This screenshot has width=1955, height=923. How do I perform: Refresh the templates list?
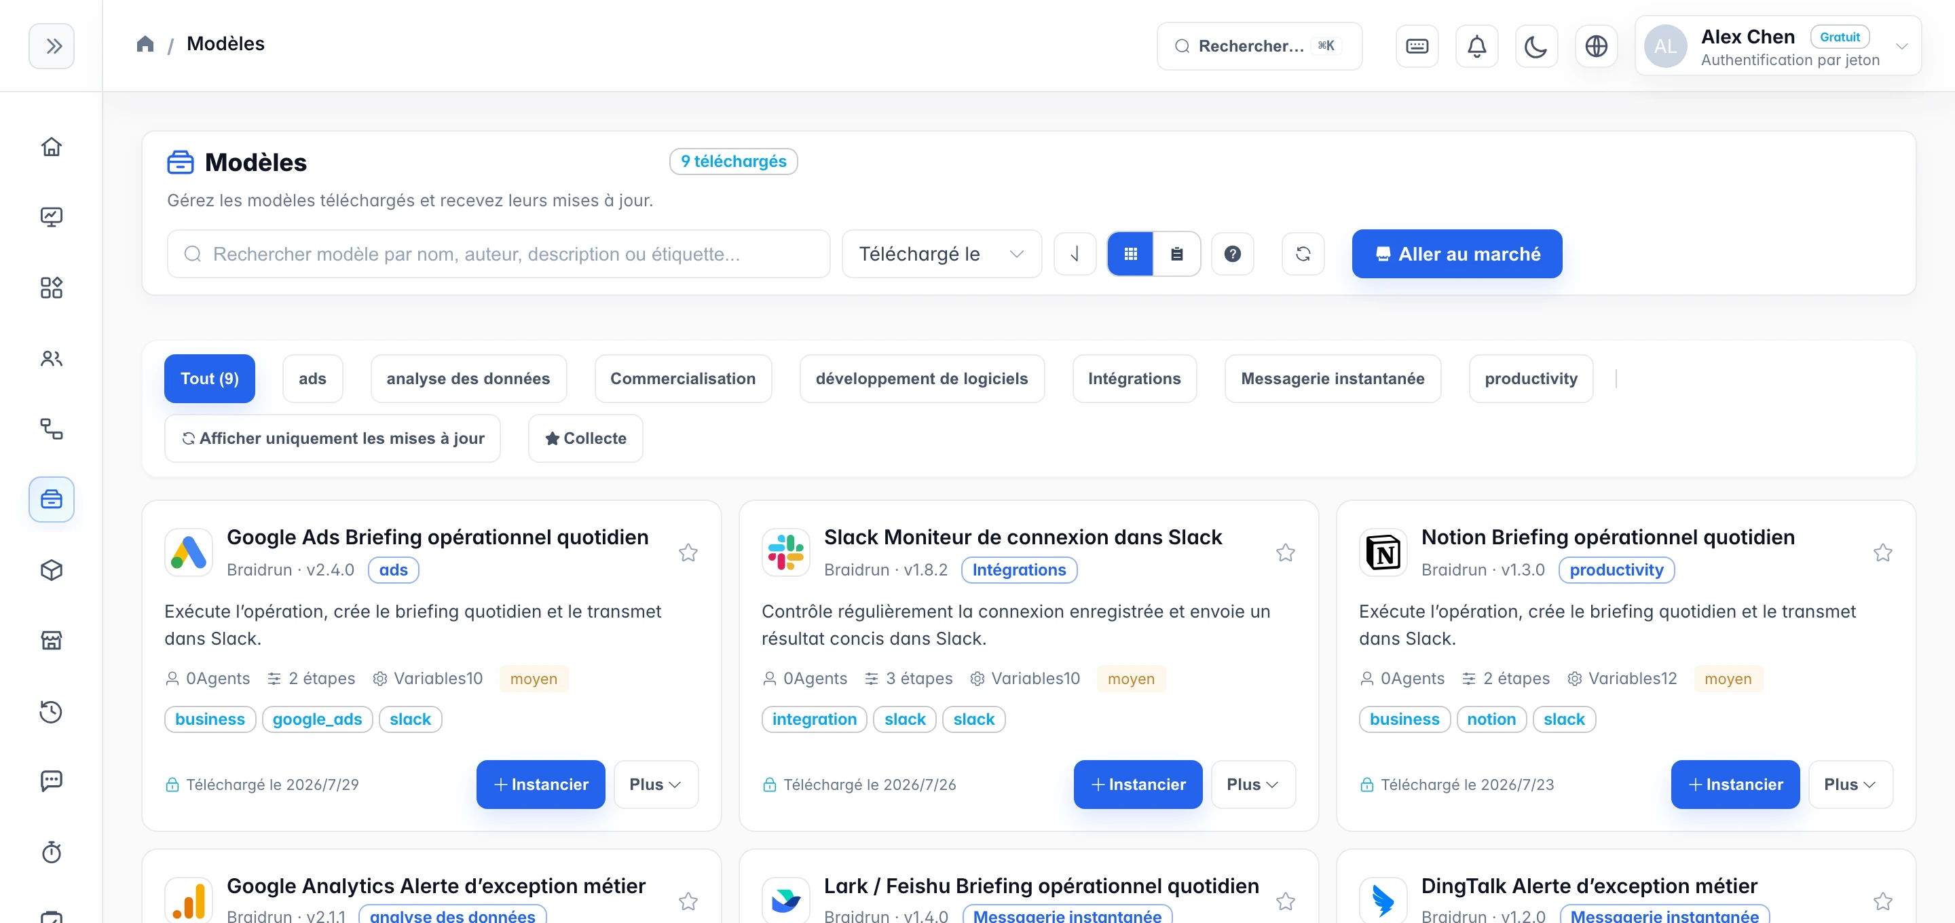pyautogui.click(x=1303, y=255)
